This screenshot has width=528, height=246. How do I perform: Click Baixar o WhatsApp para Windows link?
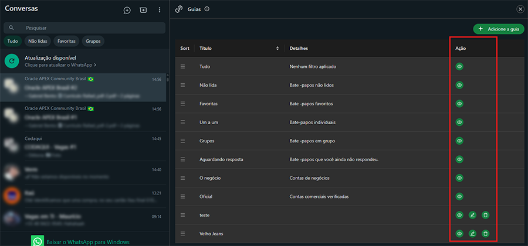pos(87,241)
